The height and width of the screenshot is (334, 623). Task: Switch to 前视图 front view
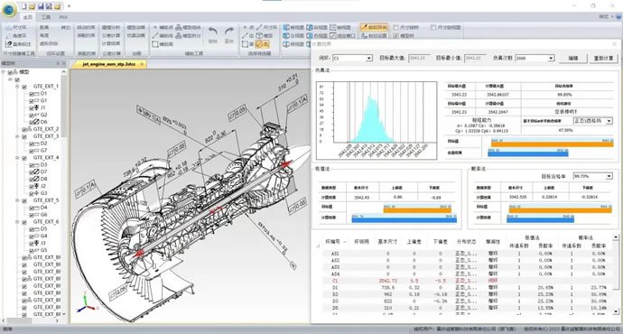click(294, 27)
